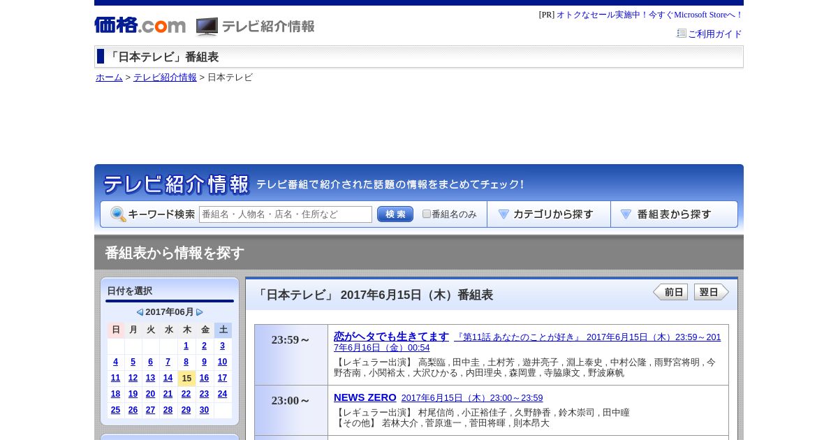This screenshot has height=440, width=838.
Task: Select June 18 in the calendar
Action: [x=115, y=394]
